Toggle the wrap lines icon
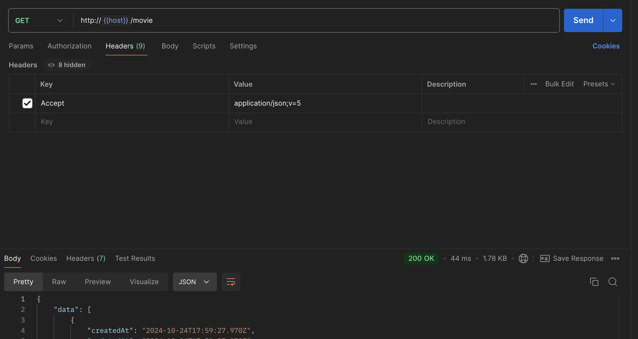 [x=231, y=282]
